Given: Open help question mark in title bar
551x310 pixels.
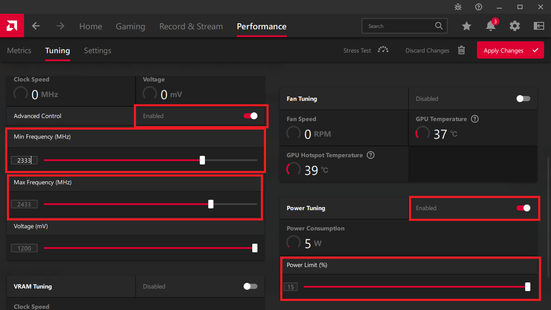Looking at the screenshot, I should tap(479, 7).
